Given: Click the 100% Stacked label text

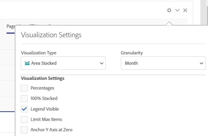Looking at the screenshot, I should (x=44, y=98).
